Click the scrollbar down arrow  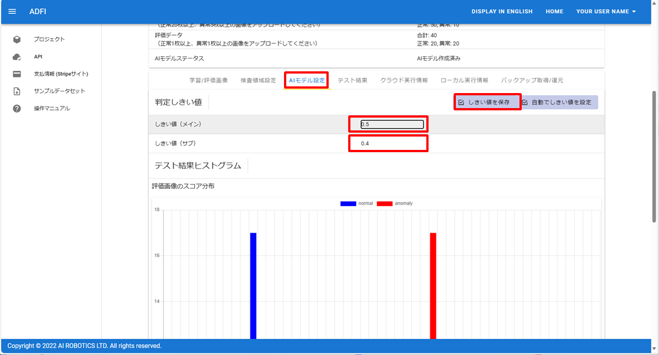655,349
